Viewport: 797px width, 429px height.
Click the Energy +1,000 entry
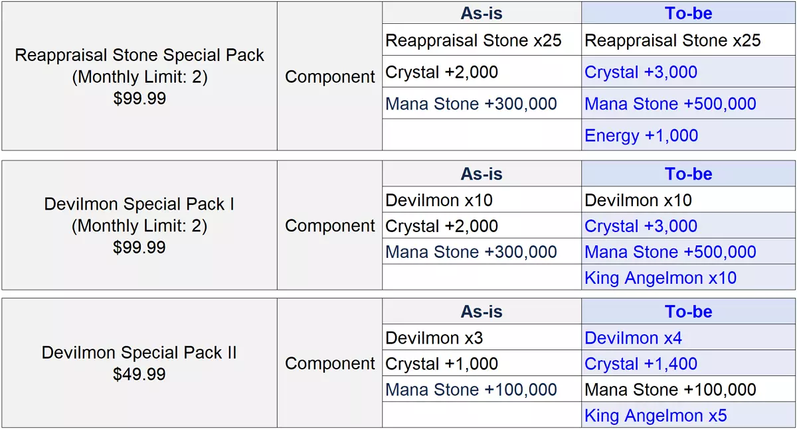tap(641, 136)
